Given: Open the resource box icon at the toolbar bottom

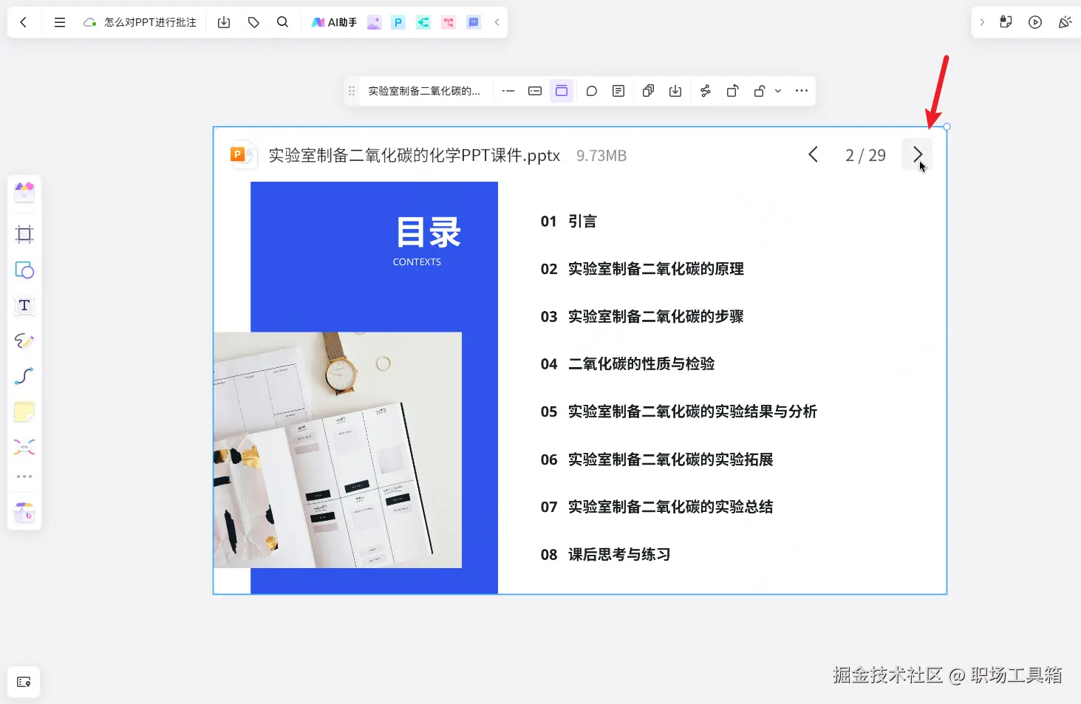Looking at the screenshot, I should (24, 511).
